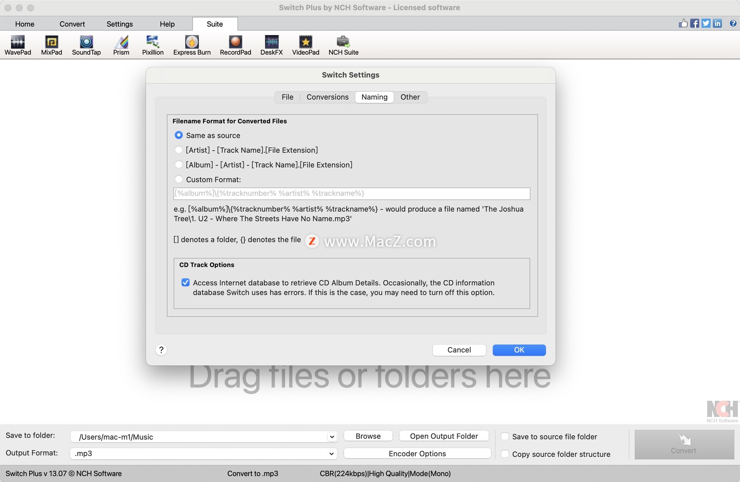The height and width of the screenshot is (482, 740).
Task: Open the MixPad suite icon
Action: 51,45
